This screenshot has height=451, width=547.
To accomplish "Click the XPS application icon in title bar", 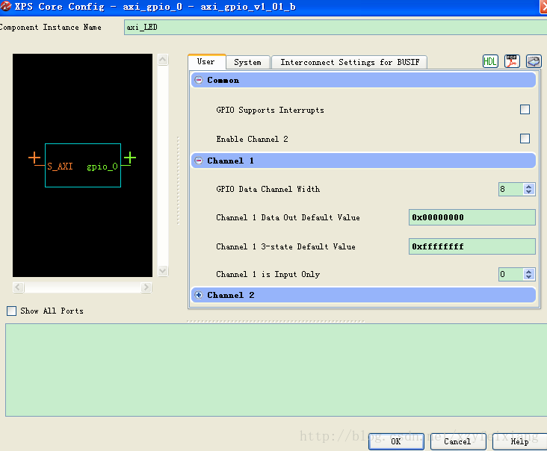I will (x=5, y=6).
